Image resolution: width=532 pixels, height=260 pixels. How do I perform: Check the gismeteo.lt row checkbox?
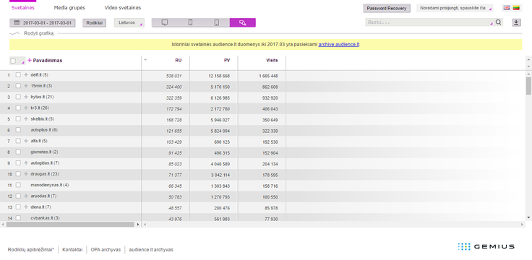click(18, 152)
